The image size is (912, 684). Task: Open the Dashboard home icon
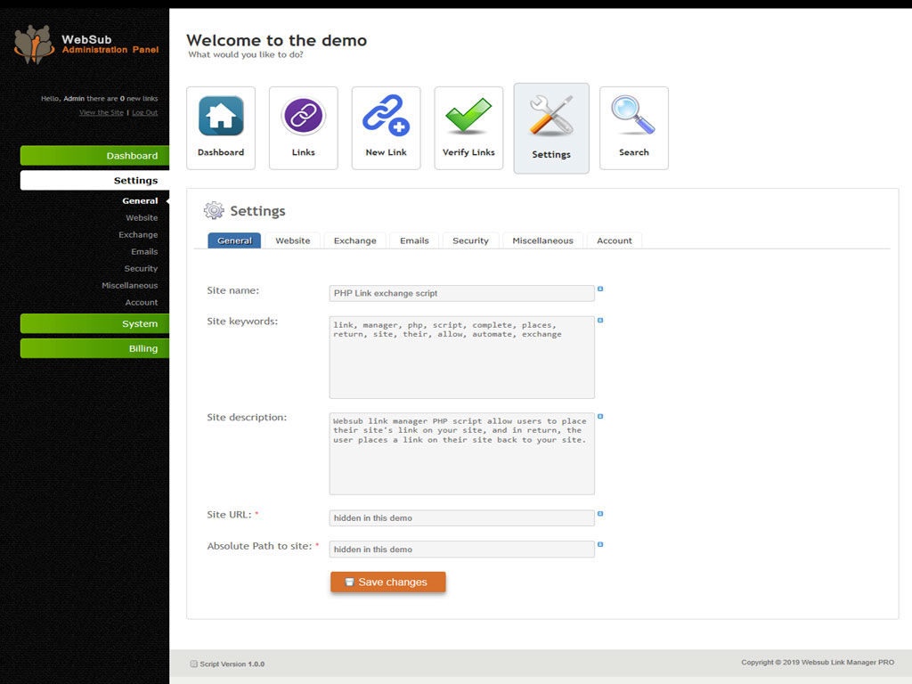coord(220,117)
